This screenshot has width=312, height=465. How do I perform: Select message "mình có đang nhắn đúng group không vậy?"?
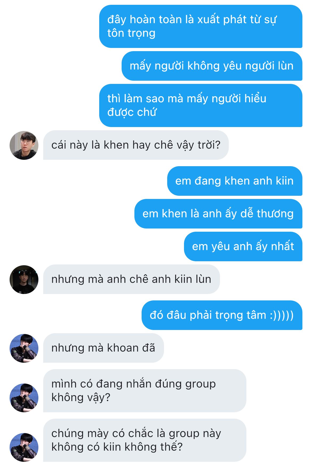pos(145,391)
